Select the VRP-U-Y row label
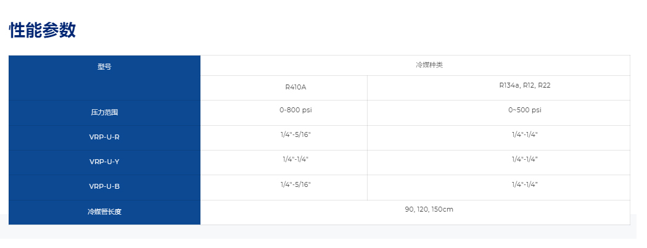 [x=104, y=162]
